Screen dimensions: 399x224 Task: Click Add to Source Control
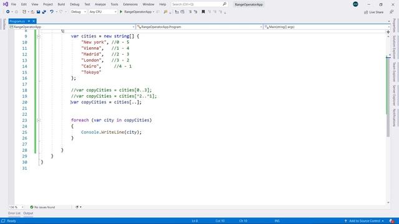(364, 221)
